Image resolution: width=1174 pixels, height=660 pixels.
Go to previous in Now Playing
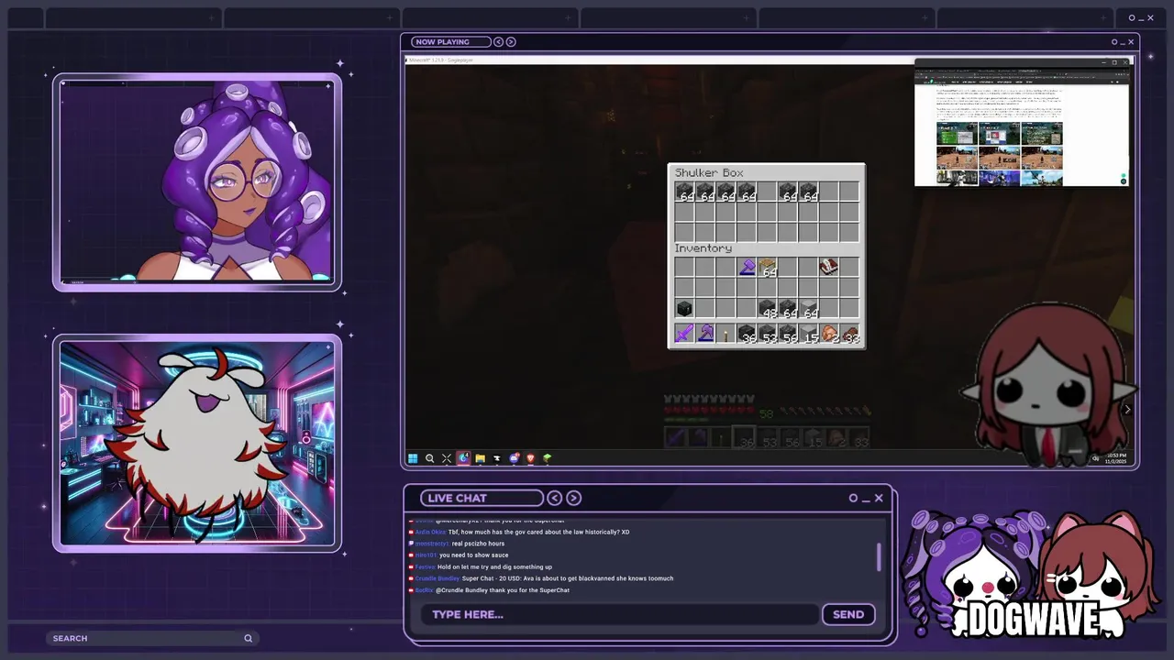click(x=498, y=41)
